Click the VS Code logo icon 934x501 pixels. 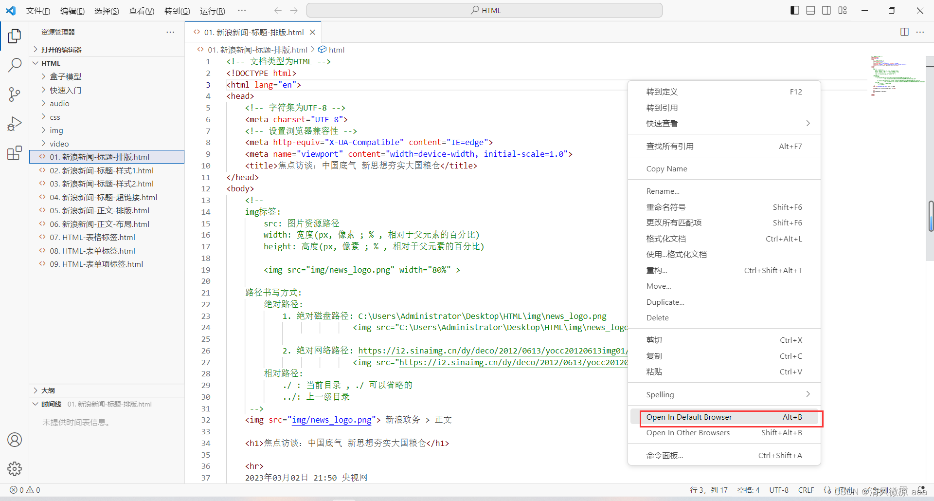(11, 10)
